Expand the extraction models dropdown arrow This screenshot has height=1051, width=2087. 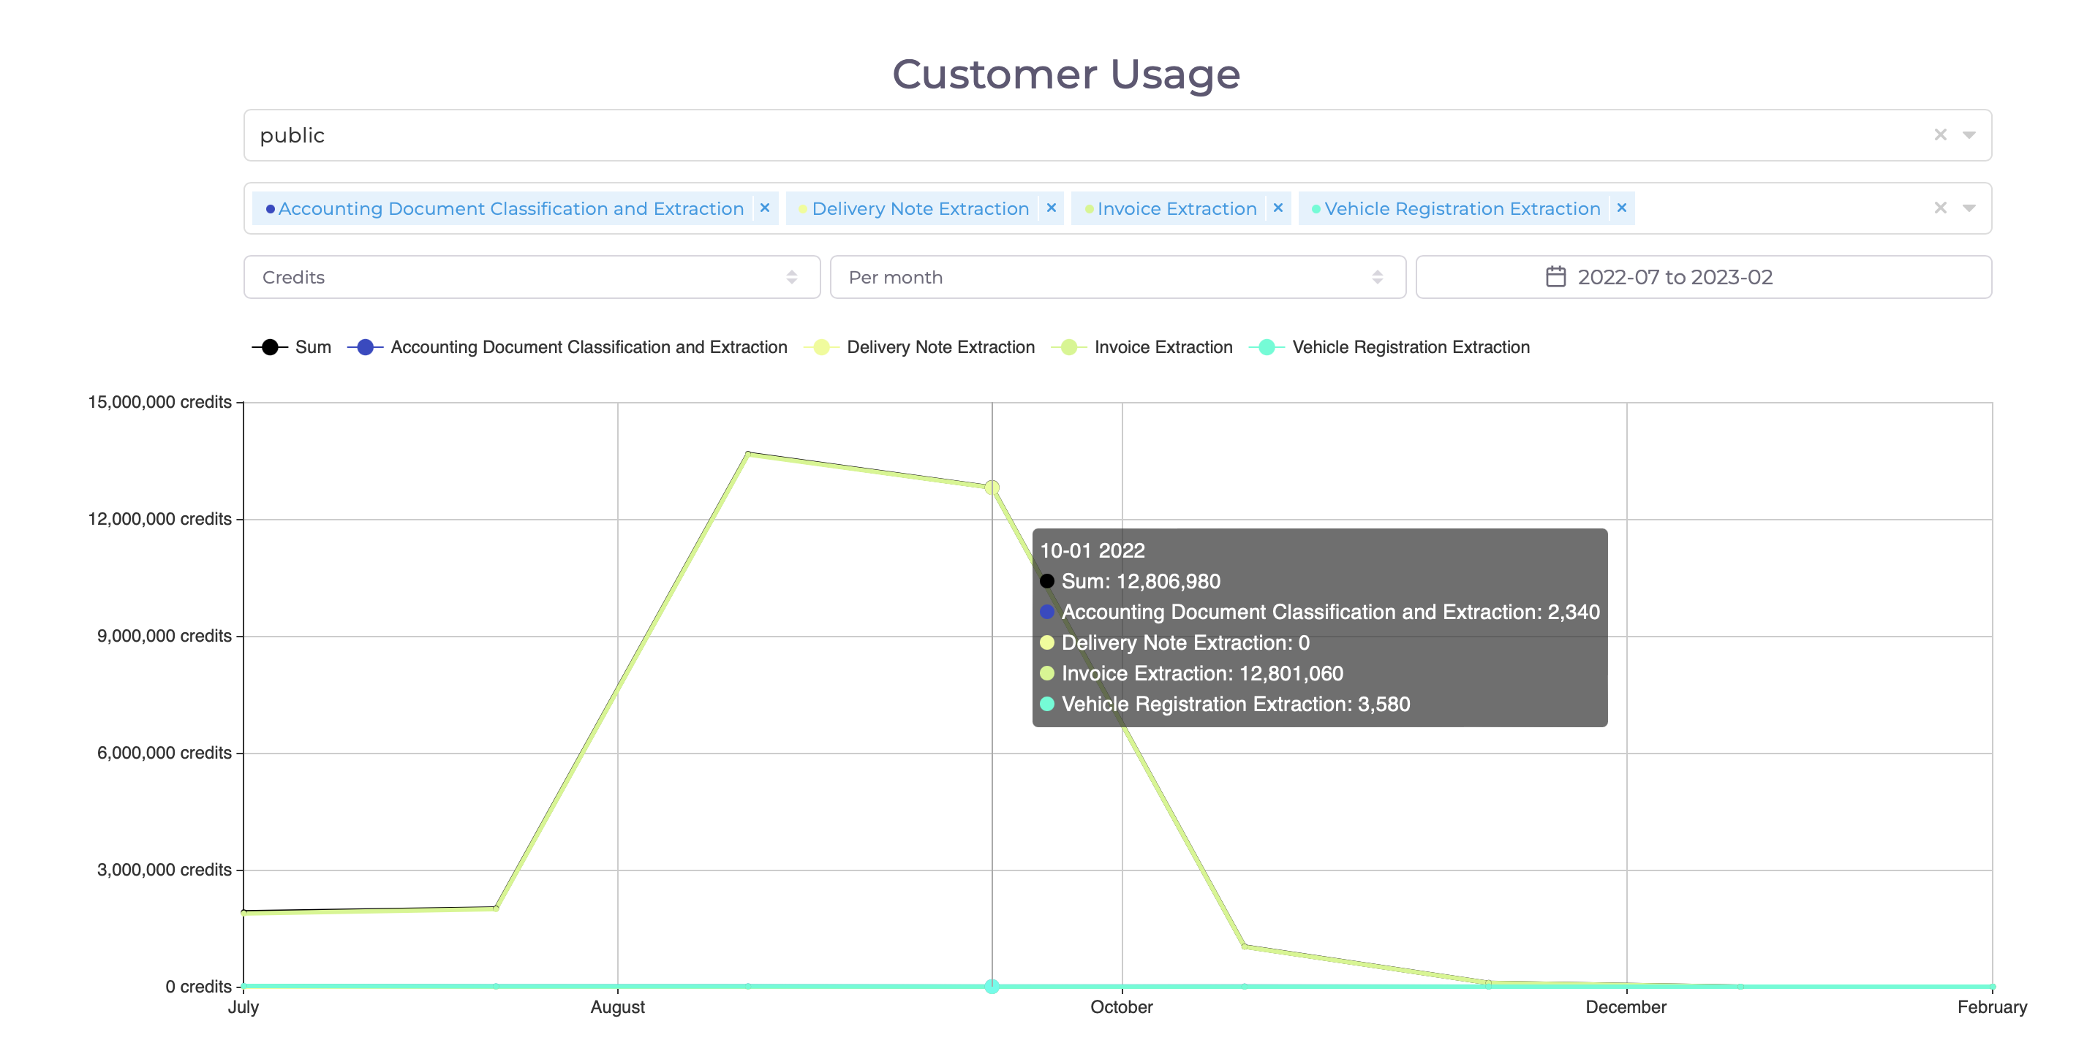[x=1969, y=208]
